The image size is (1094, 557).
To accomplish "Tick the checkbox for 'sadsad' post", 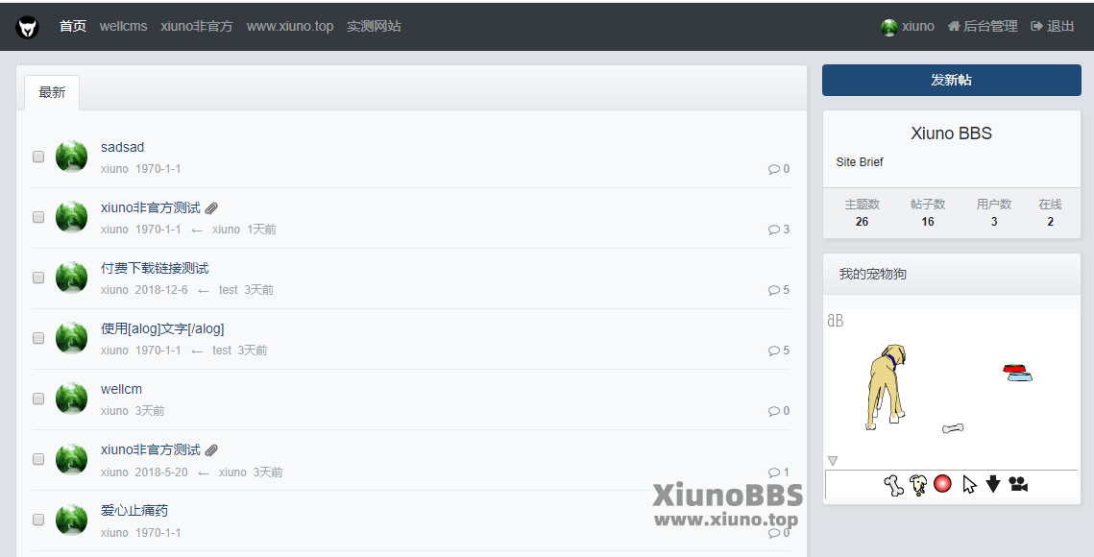I will click(38, 157).
